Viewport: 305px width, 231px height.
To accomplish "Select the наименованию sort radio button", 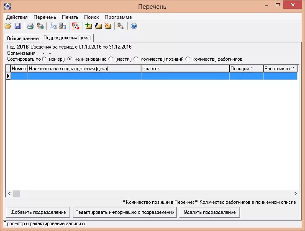I will tap(69, 59).
